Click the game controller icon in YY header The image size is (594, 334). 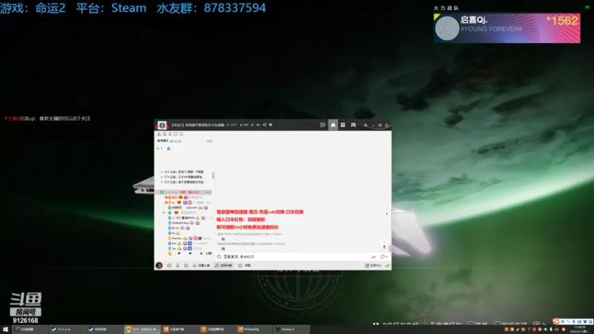[x=353, y=125]
